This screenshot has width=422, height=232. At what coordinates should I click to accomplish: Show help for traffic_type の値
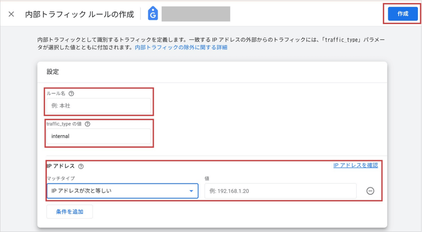[x=88, y=124]
